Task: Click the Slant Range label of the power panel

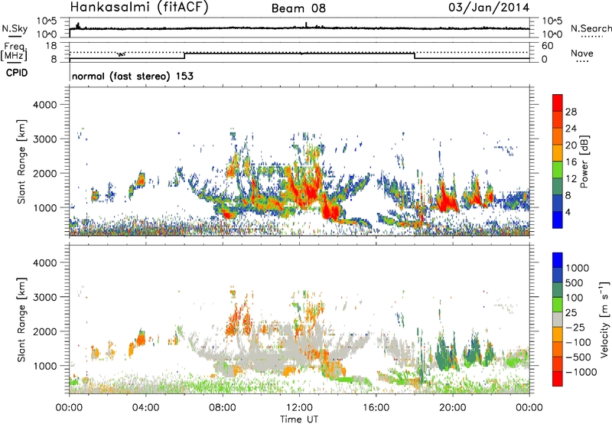Action: click(21, 161)
